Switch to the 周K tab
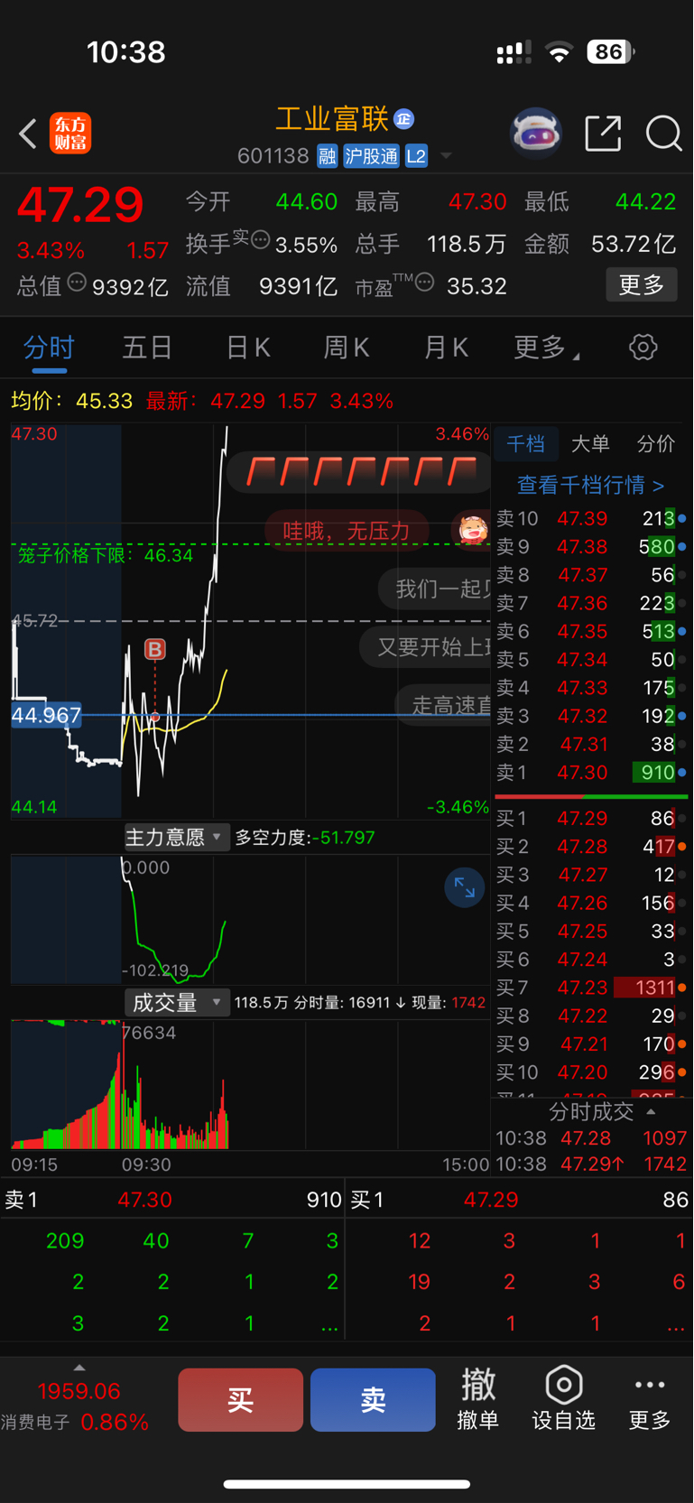 coord(347,348)
